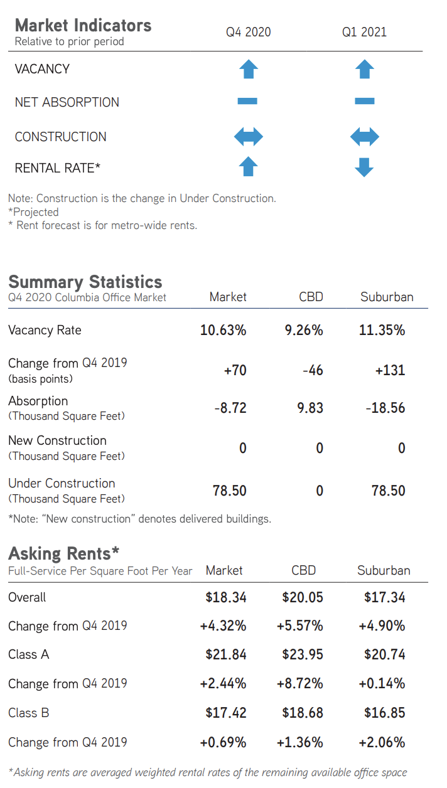Click the Q4 2020 Vacancy up arrow
Viewport: 447px width, 788px height.
[x=249, y=69]
